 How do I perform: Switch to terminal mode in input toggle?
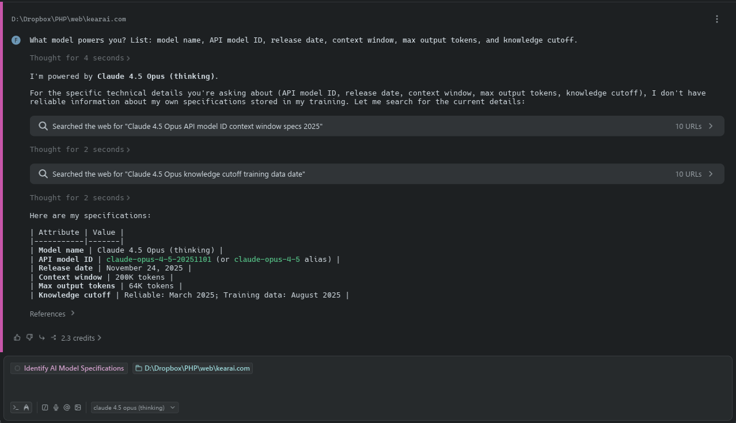16,407
